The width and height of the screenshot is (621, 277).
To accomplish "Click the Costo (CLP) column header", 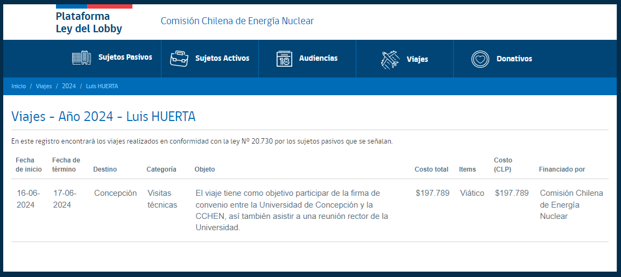I will 503,165.
